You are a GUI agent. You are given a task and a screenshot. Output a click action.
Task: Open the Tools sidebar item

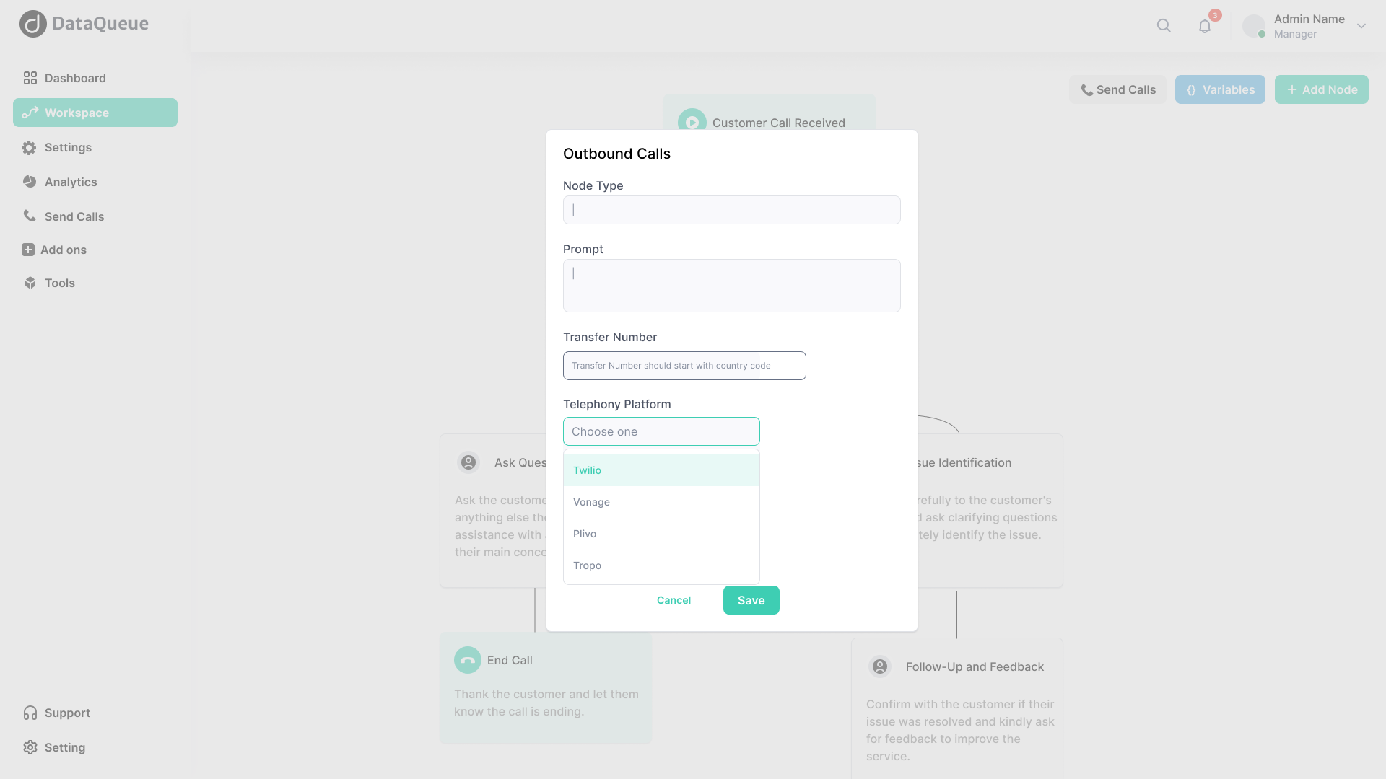click(59, 283)
